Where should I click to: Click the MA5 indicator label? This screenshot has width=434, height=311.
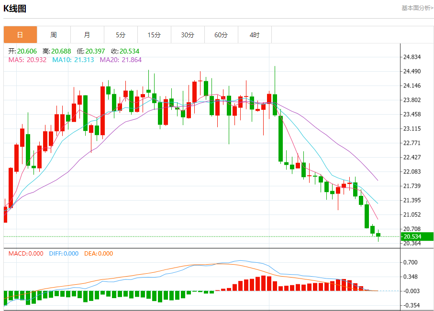[27, 60]
